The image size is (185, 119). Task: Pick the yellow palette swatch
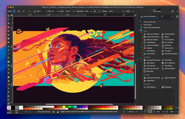[x=64, y=107]
